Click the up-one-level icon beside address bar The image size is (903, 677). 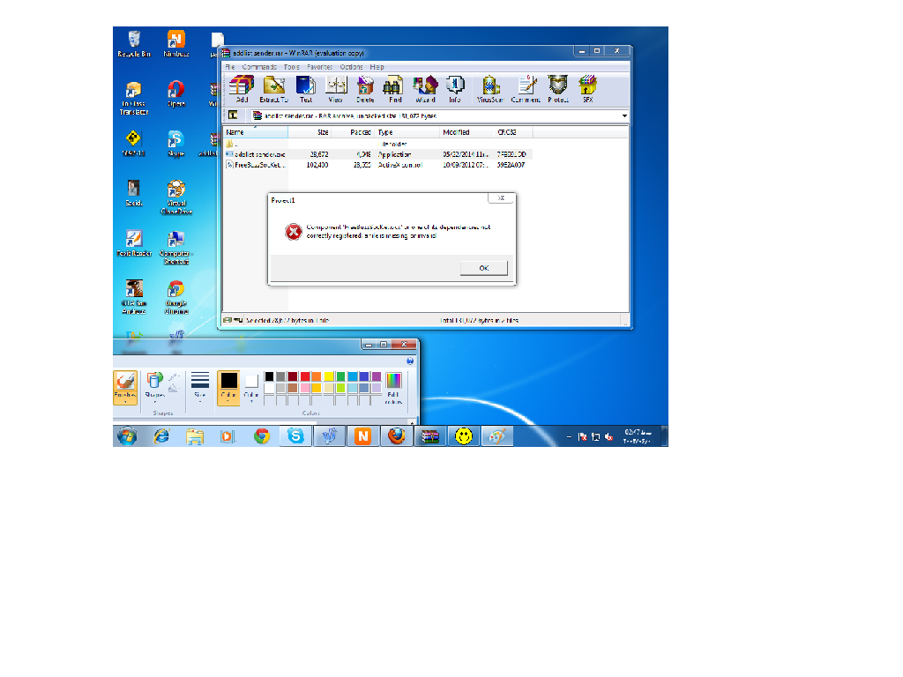233,115
